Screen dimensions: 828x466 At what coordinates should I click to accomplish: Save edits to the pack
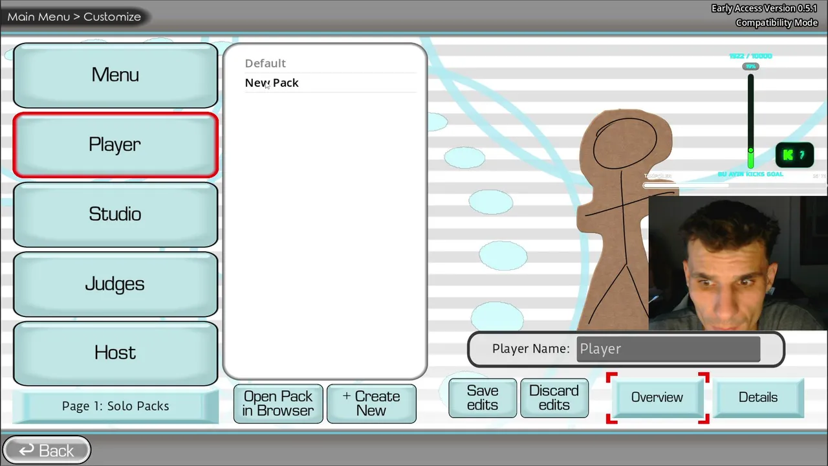pyautogui.click(x=483, y=398)
